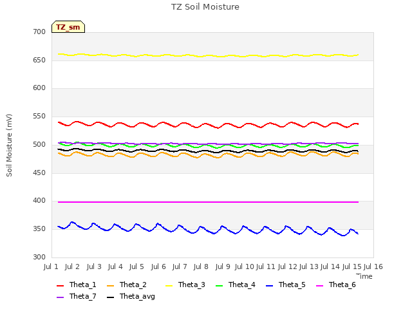Click the yellow Theta_3 data line
The height and width of the screenshot is (309, 412).
(x=208, y=55)
